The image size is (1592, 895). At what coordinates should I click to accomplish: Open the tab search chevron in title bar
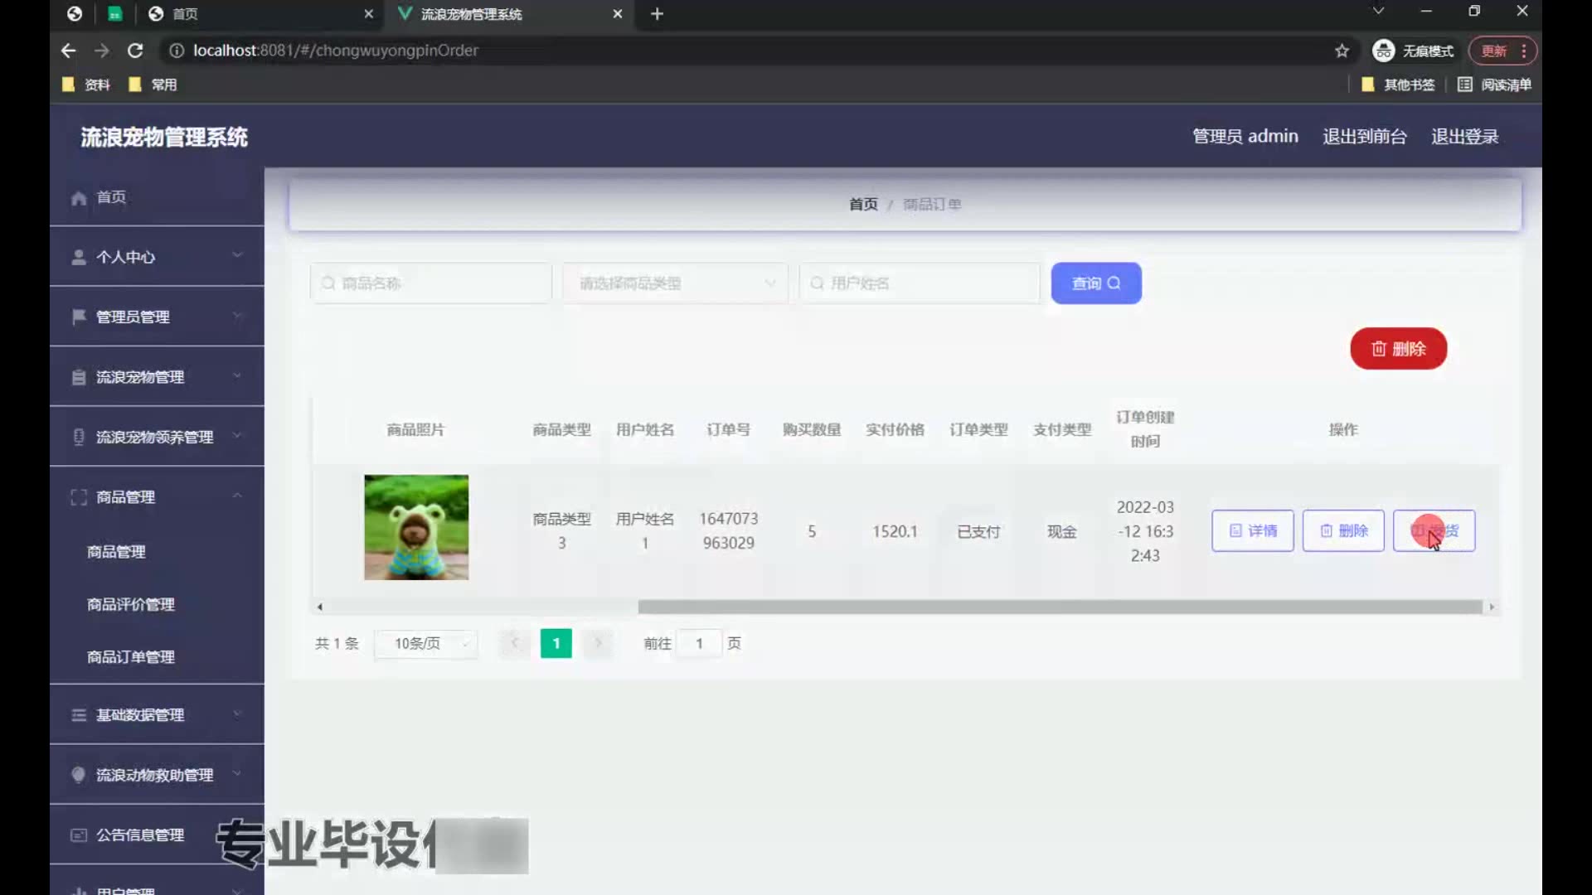[1378, 11]
